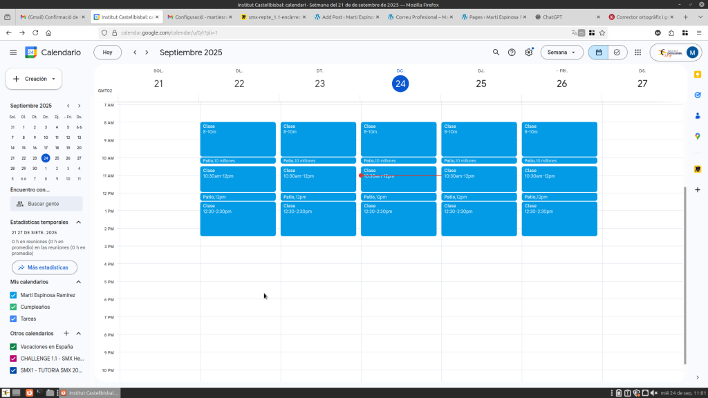The height and width of the screenshot is (398, 708).
Task: Open the settings gear icon
Action: [529, 53]
